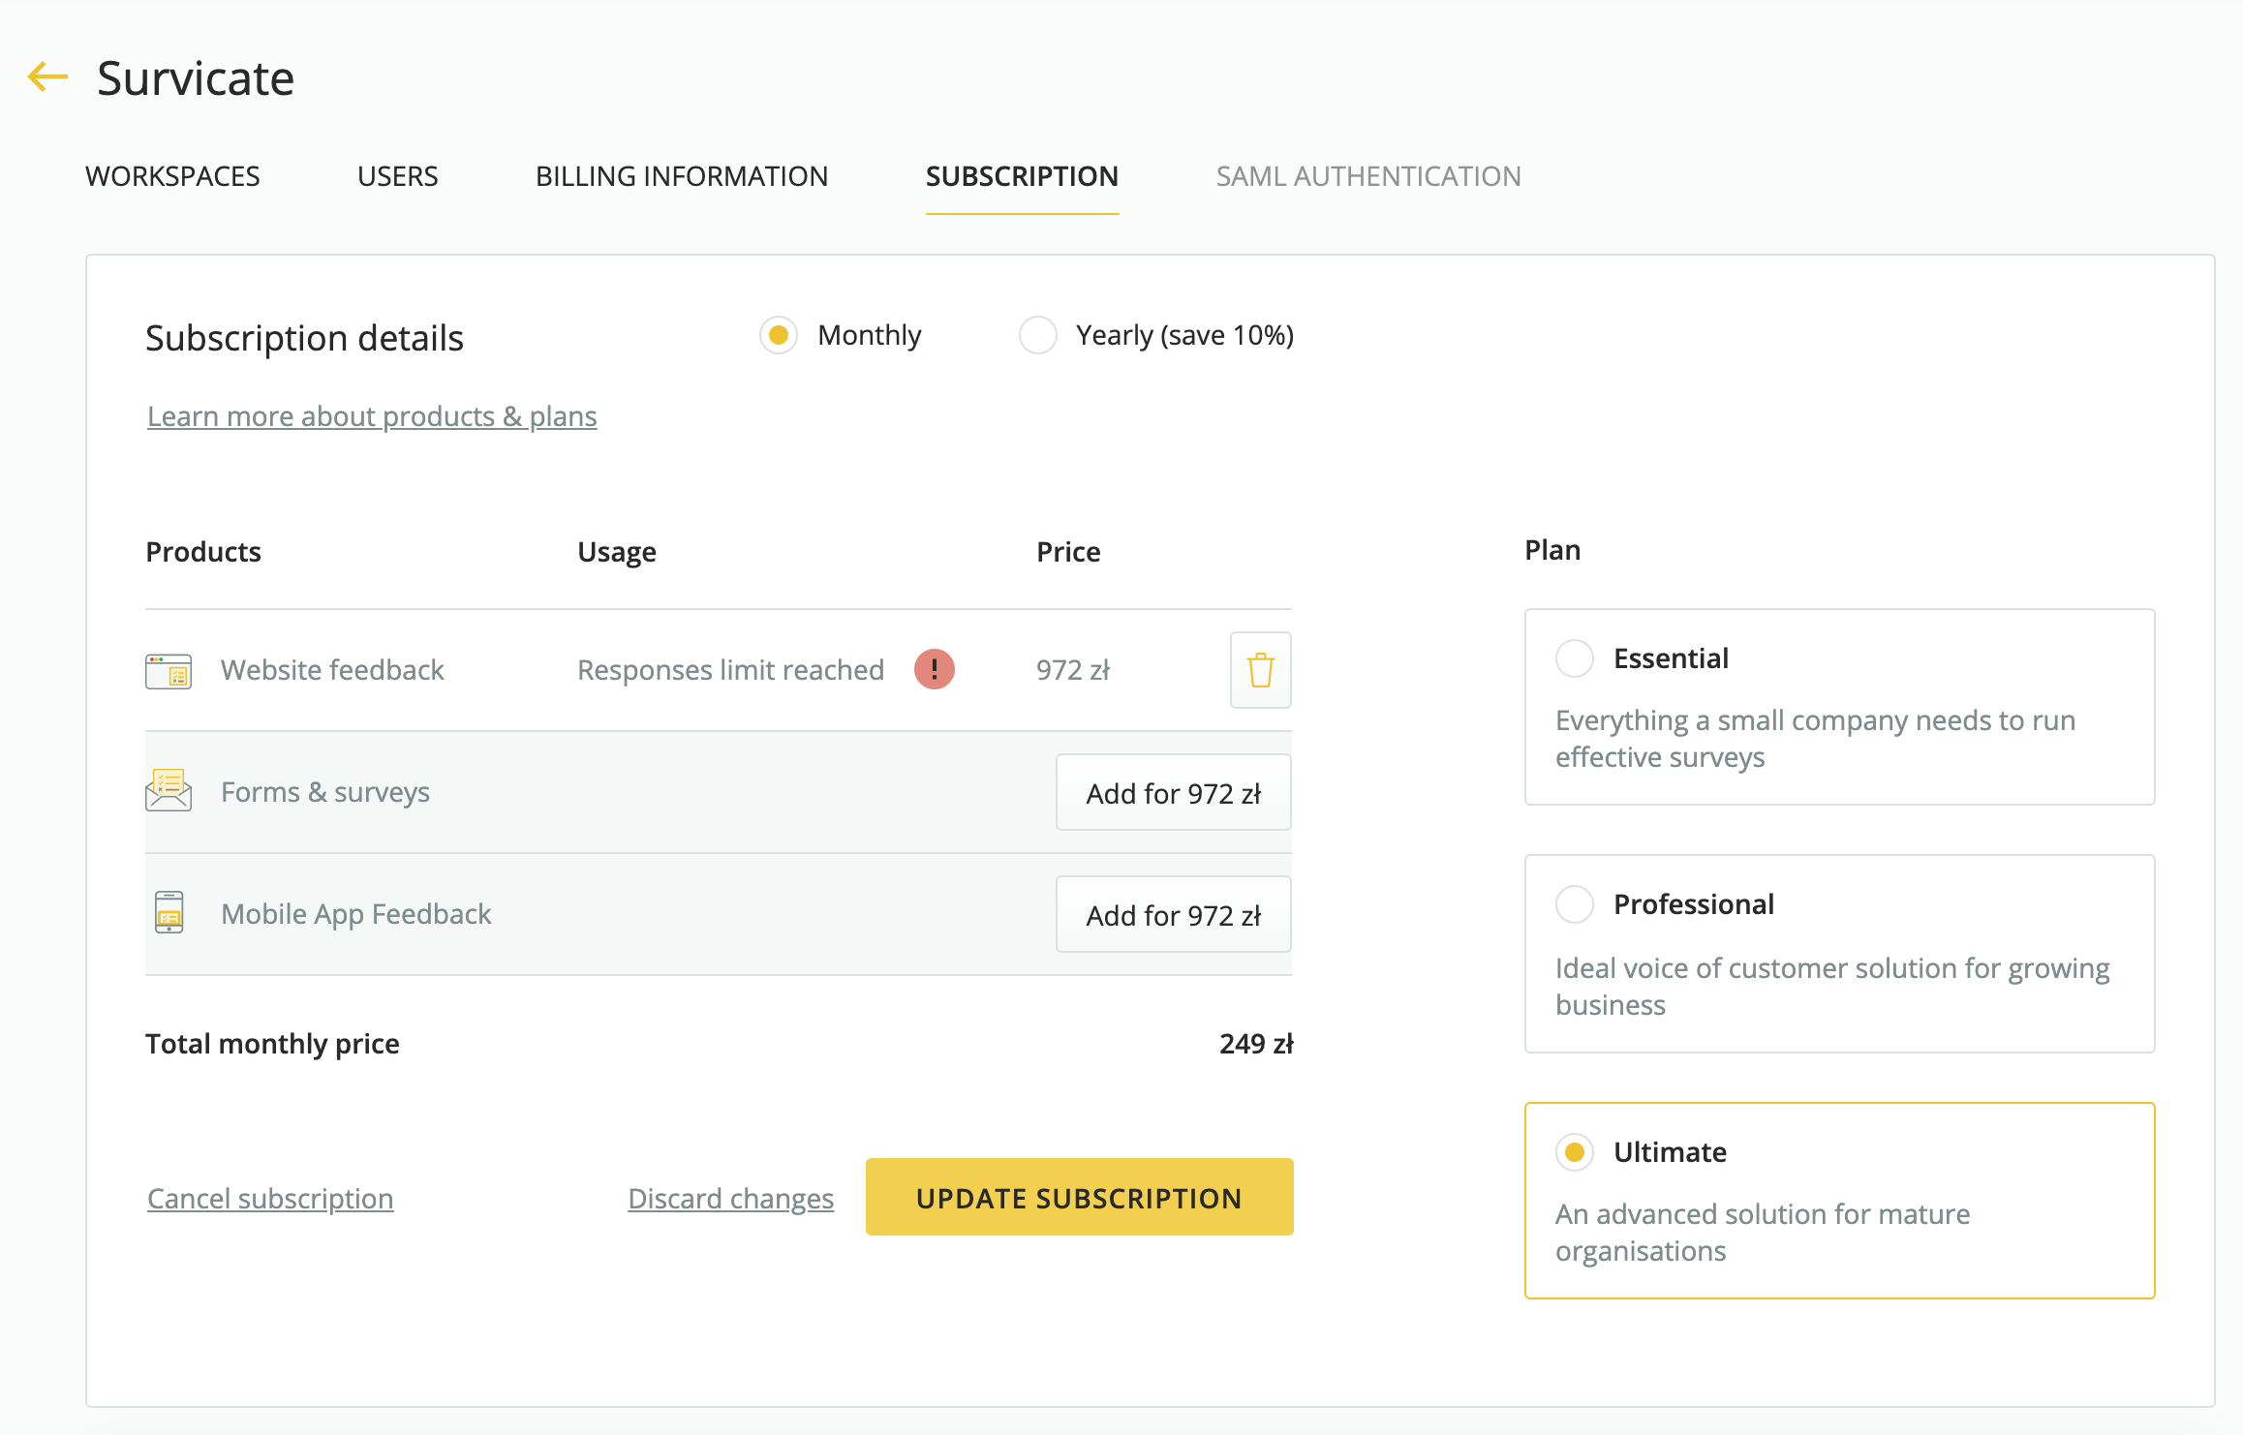Choose the Essential plan radio button
Screen dimensions: 2243x1435
1574,658
